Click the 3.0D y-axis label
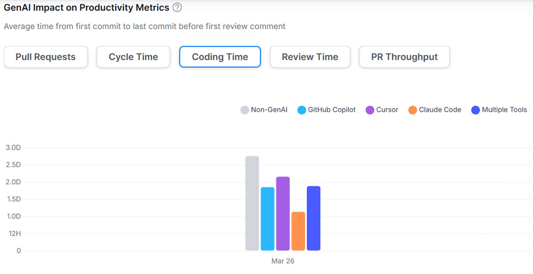Image resolution: width=533 pixels, height=274 pixels. click(13, 148)
